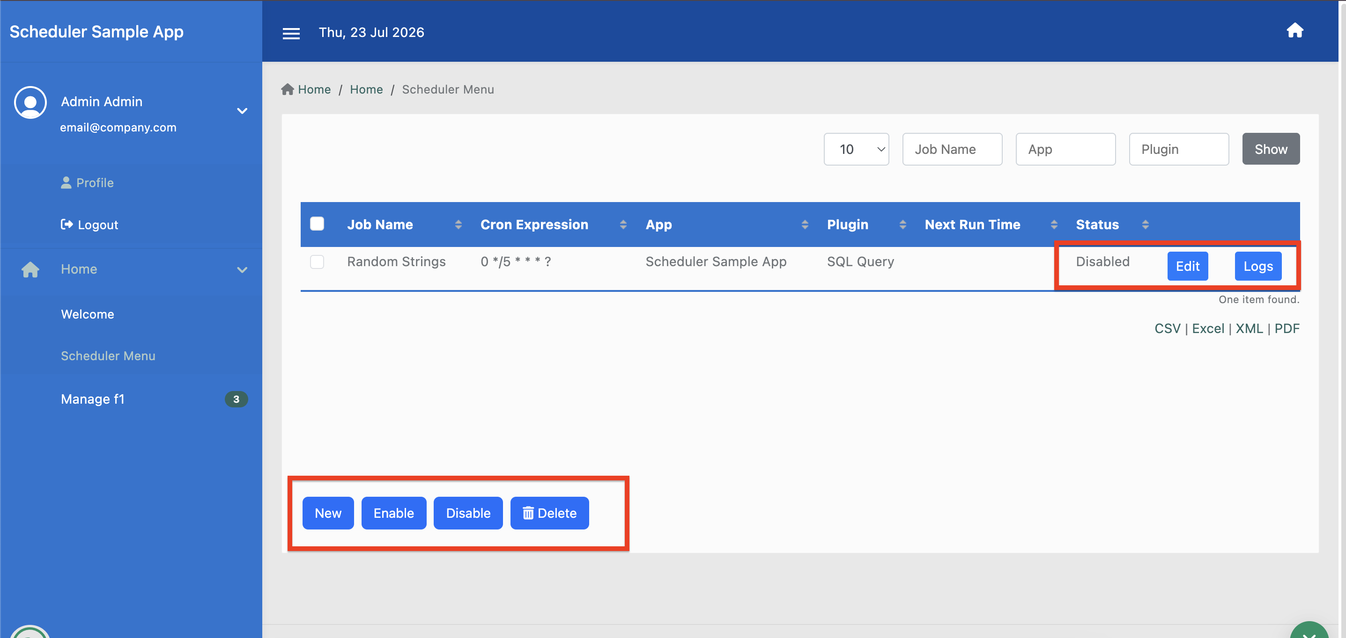The height and width of the screenshot is (638, 1346).
Task: Sort table by Status column arrows
Action: tap(1145, 225)
